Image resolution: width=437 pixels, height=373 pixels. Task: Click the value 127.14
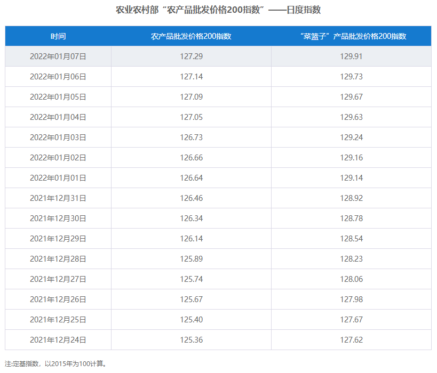pyautogui.click(x=191, y=77)
